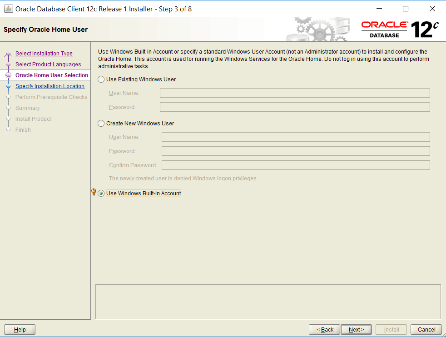Select Use Windows Built-in Account radio
Screen dimensions: 446x337
pos(101,193)
